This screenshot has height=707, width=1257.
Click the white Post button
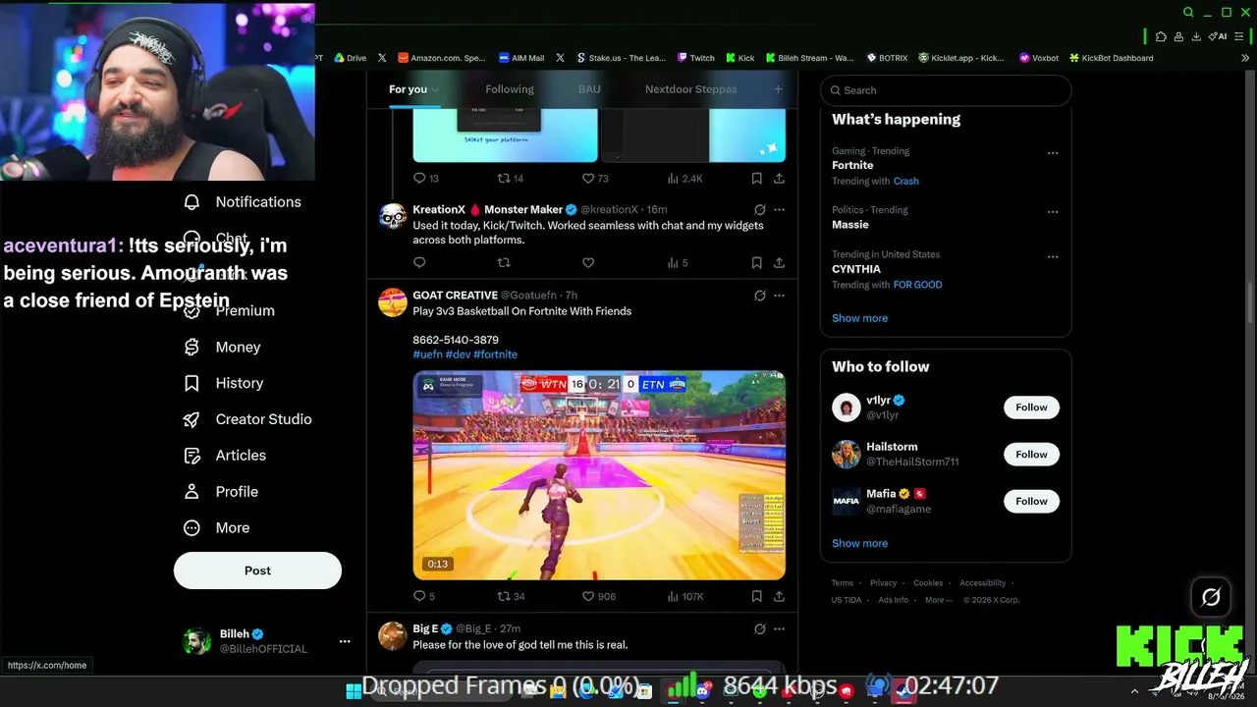tap(257, 571)
